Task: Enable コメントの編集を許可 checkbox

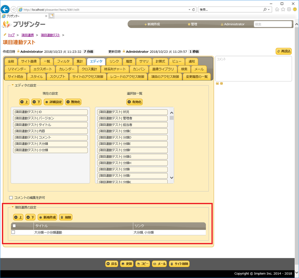Action: pyautogui.click(x=11, y=197)
